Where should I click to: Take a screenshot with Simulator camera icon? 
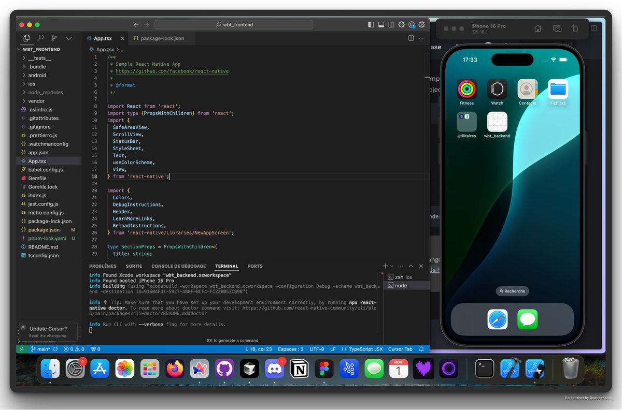pyautogui.click(x=557, y=29)
